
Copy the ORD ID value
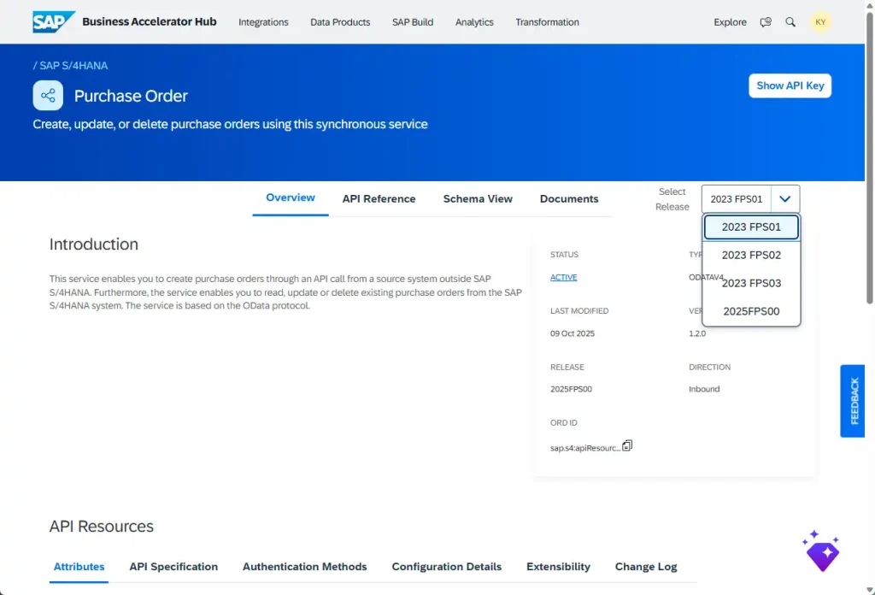click(627, 446)
